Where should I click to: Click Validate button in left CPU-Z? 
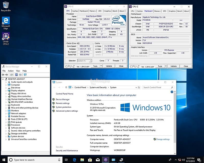click(x=109, y=66)
